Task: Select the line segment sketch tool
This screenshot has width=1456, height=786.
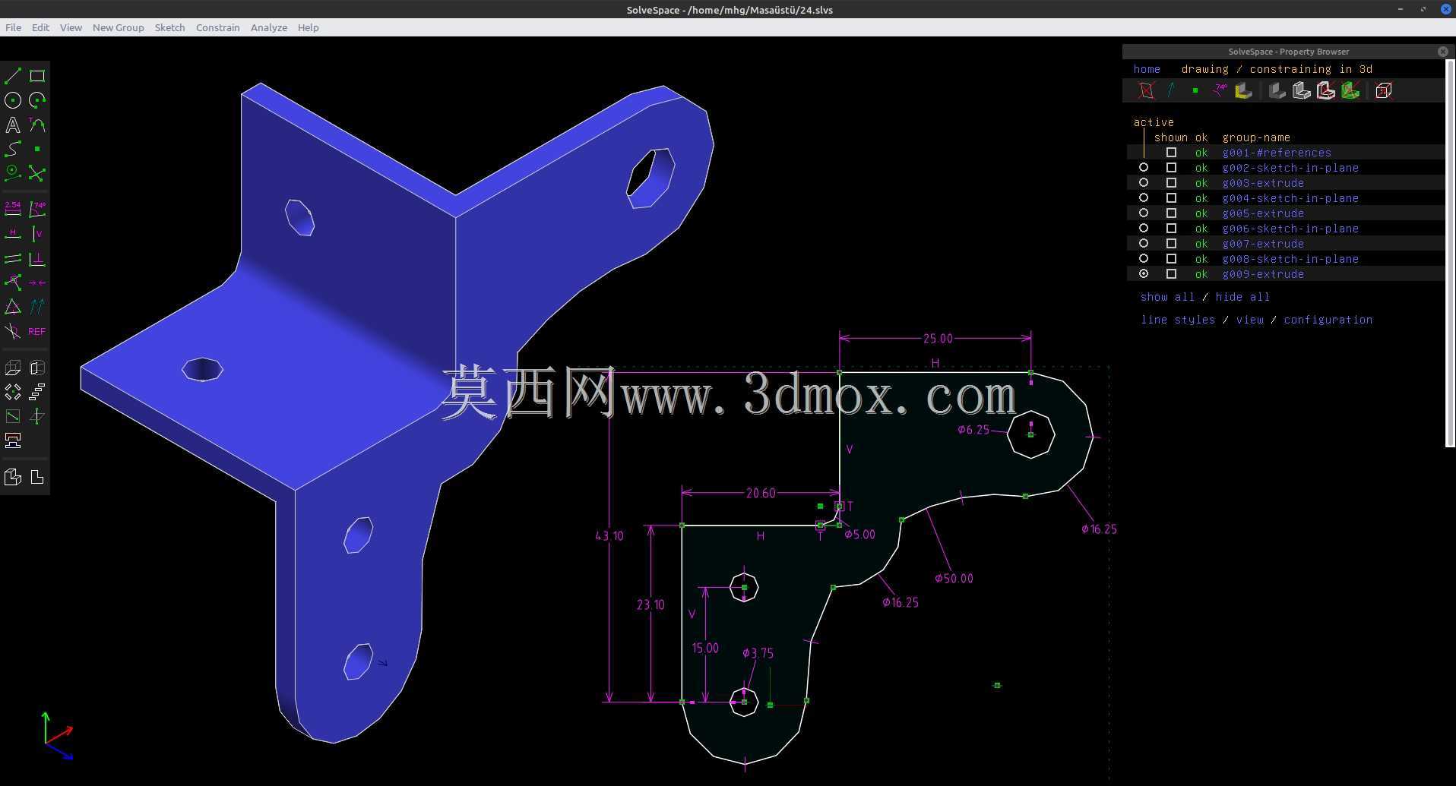Action: [13, 76]
